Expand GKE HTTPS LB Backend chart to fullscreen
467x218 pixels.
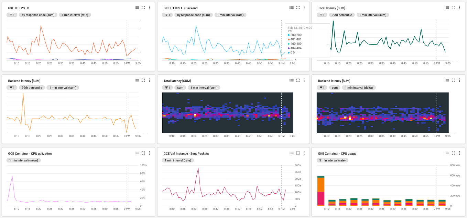coord(298,7)
